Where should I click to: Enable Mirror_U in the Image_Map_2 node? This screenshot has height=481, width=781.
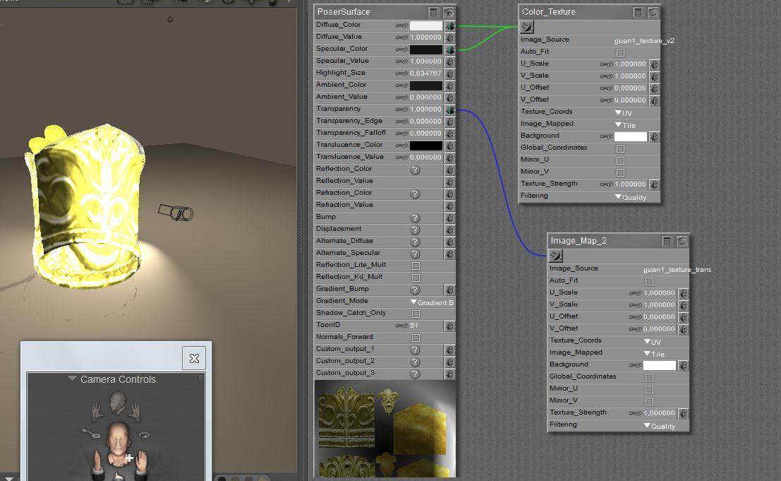coord(649,389)
